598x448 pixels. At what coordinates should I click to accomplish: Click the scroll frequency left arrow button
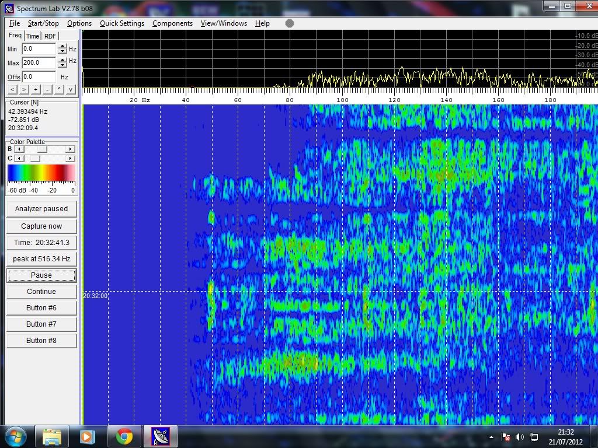12,89
